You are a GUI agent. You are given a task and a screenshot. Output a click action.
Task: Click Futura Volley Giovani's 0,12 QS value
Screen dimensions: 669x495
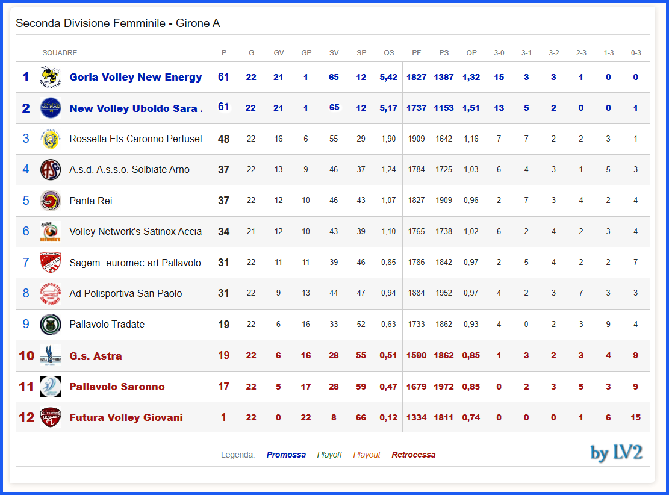[x=388, y=417]
